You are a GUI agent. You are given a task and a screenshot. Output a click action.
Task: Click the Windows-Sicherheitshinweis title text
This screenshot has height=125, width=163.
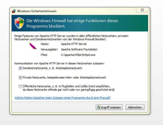(x=37, y=11)
